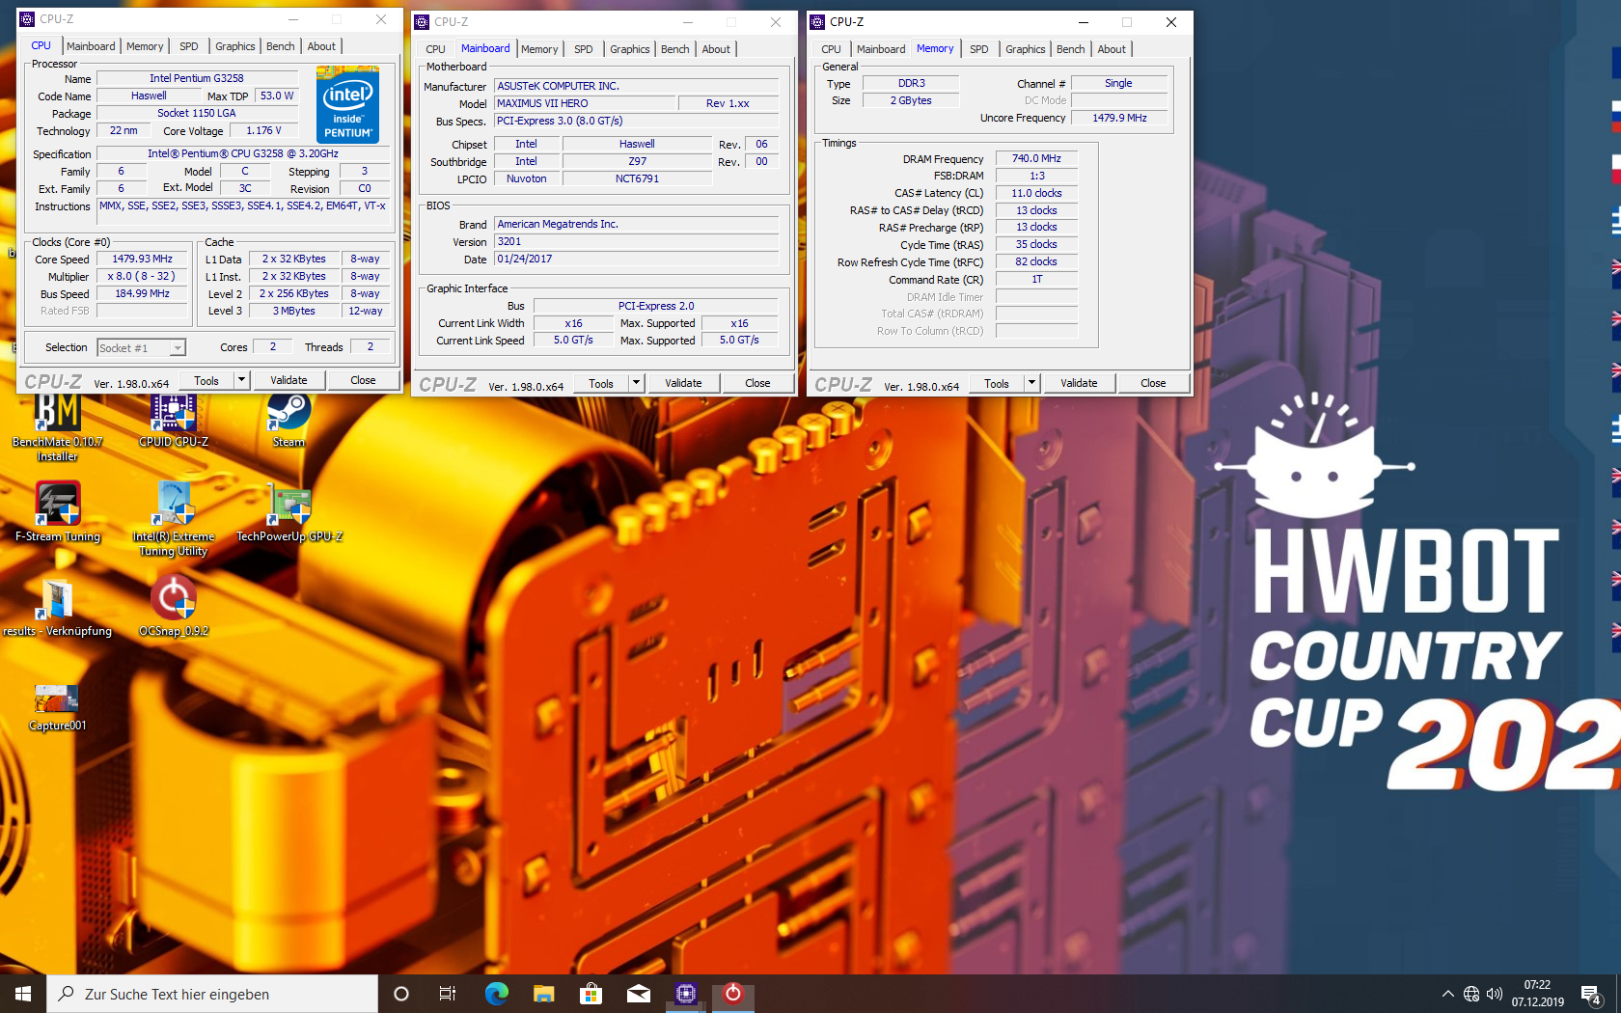This screenshot has width=1621, height=1013.
Task: Click BIOS version 3201 field
Action: tap(636, 241)
